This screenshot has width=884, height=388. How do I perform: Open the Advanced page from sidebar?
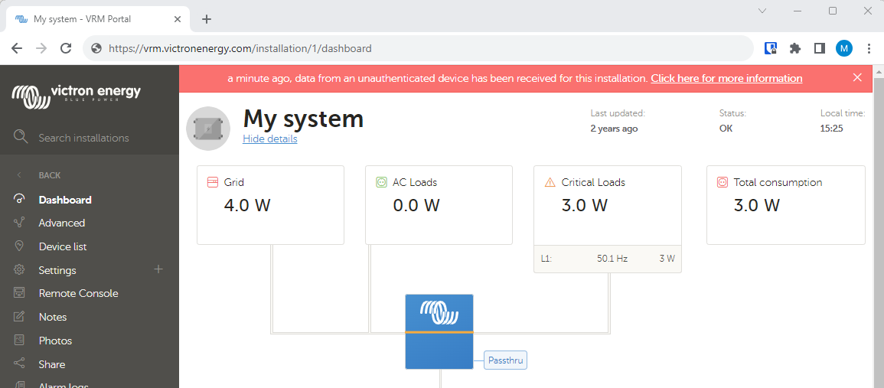click(61, 223)
